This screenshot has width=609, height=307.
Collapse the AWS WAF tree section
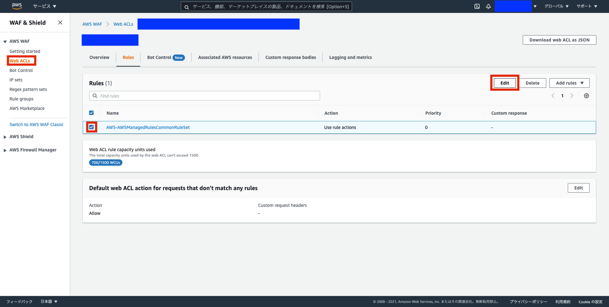click(5, 42)
